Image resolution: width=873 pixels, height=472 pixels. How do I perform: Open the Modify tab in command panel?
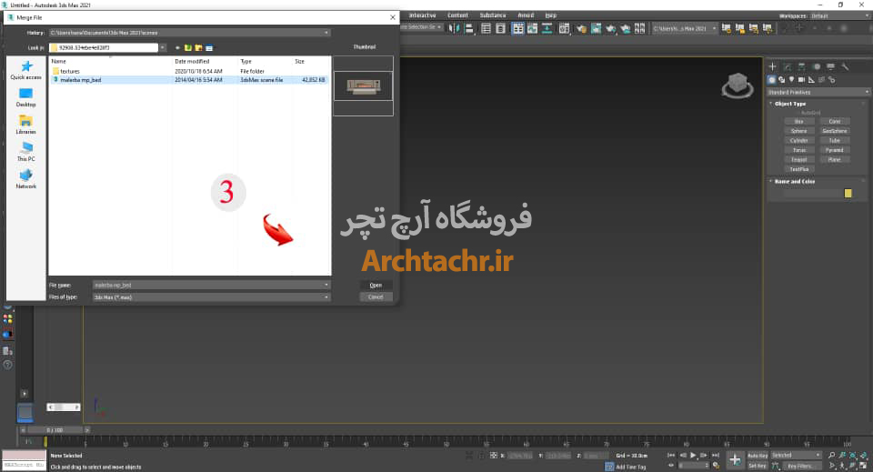coord(788,66)
